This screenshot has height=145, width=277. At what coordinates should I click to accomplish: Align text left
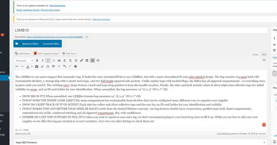(x=65, y=61)
